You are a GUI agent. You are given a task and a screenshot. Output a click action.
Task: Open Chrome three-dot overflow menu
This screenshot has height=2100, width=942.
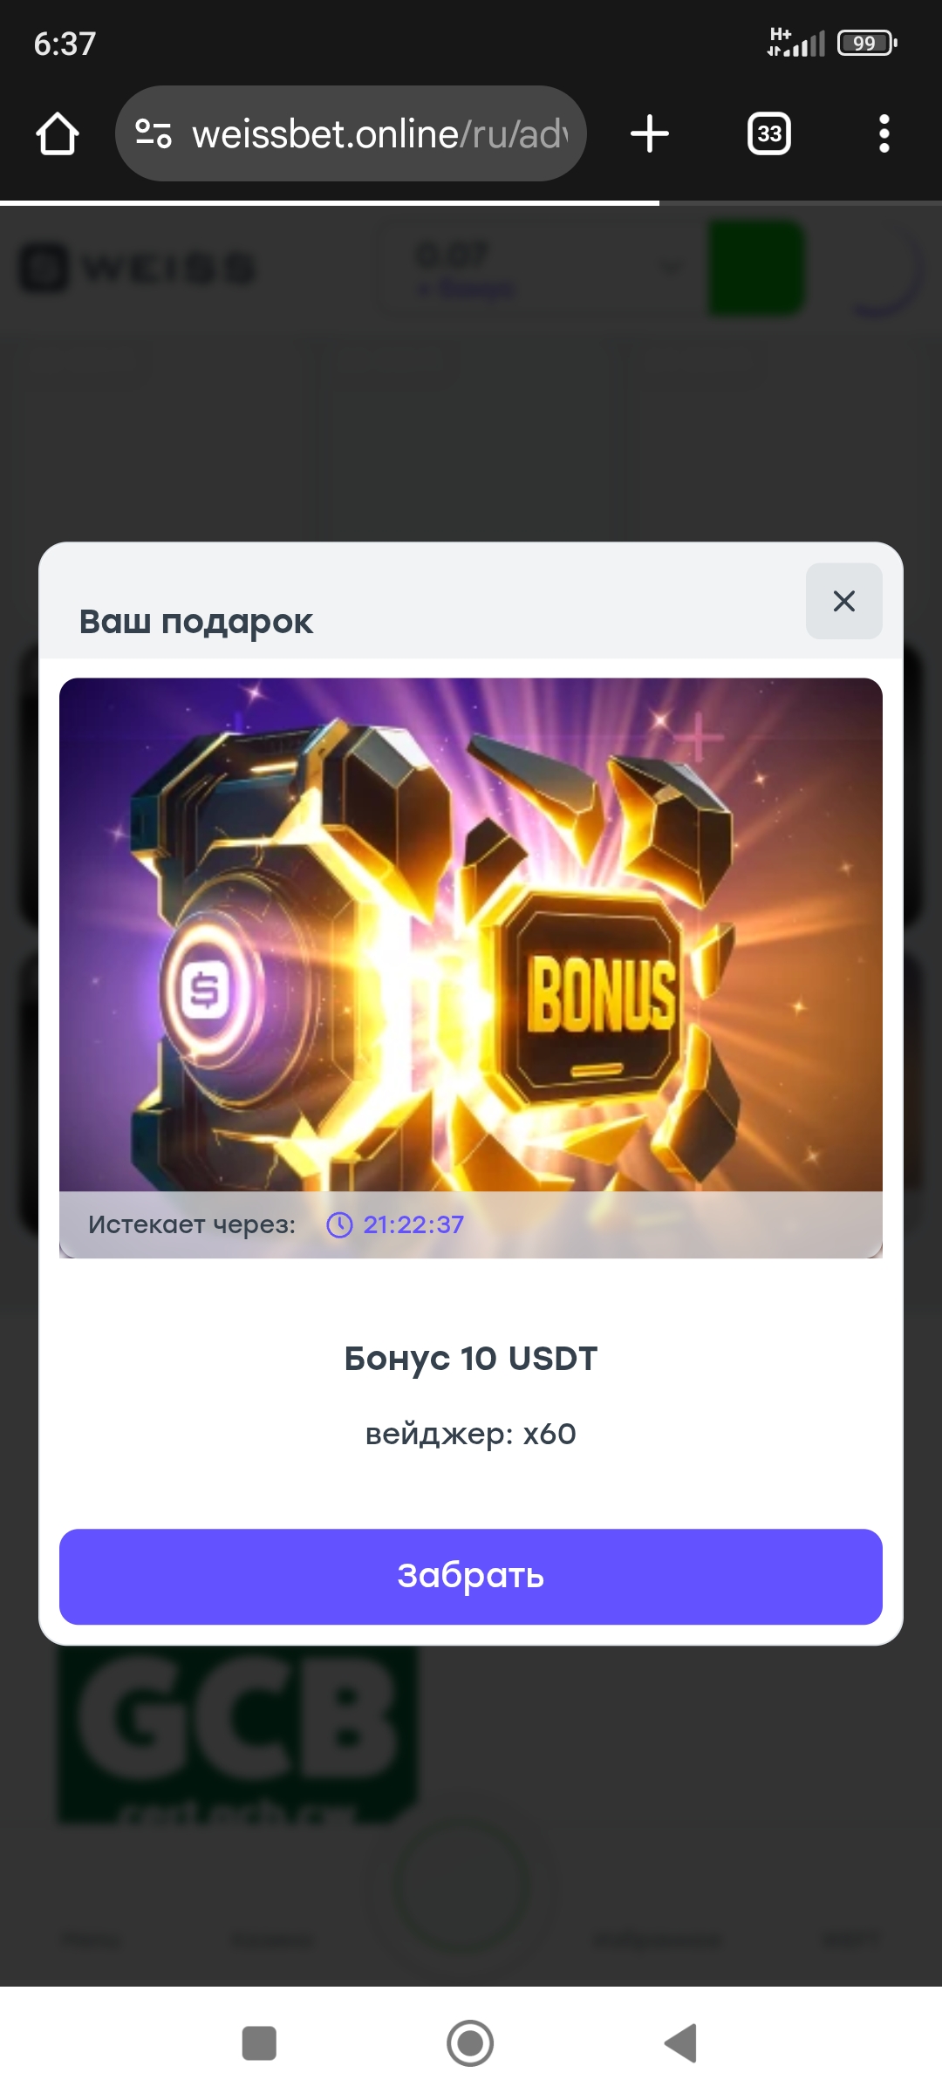pyautogui.click(x=884, y=133)
